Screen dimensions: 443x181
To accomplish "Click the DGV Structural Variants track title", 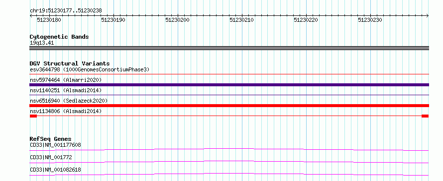I will point(70,63).
